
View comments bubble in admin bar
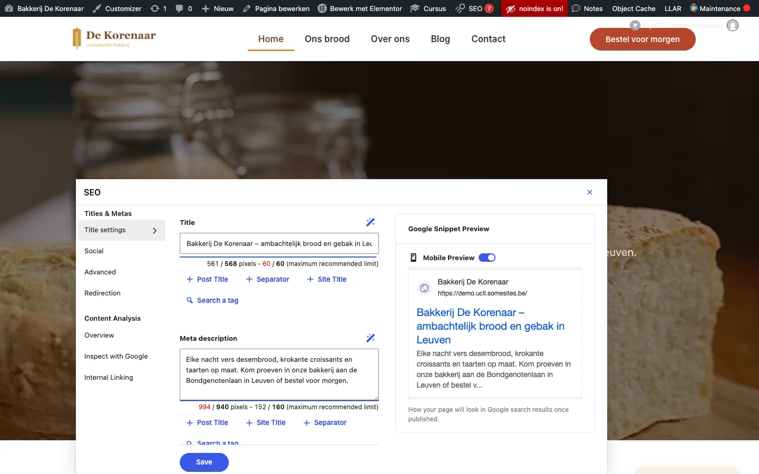(x=183, y=8)
